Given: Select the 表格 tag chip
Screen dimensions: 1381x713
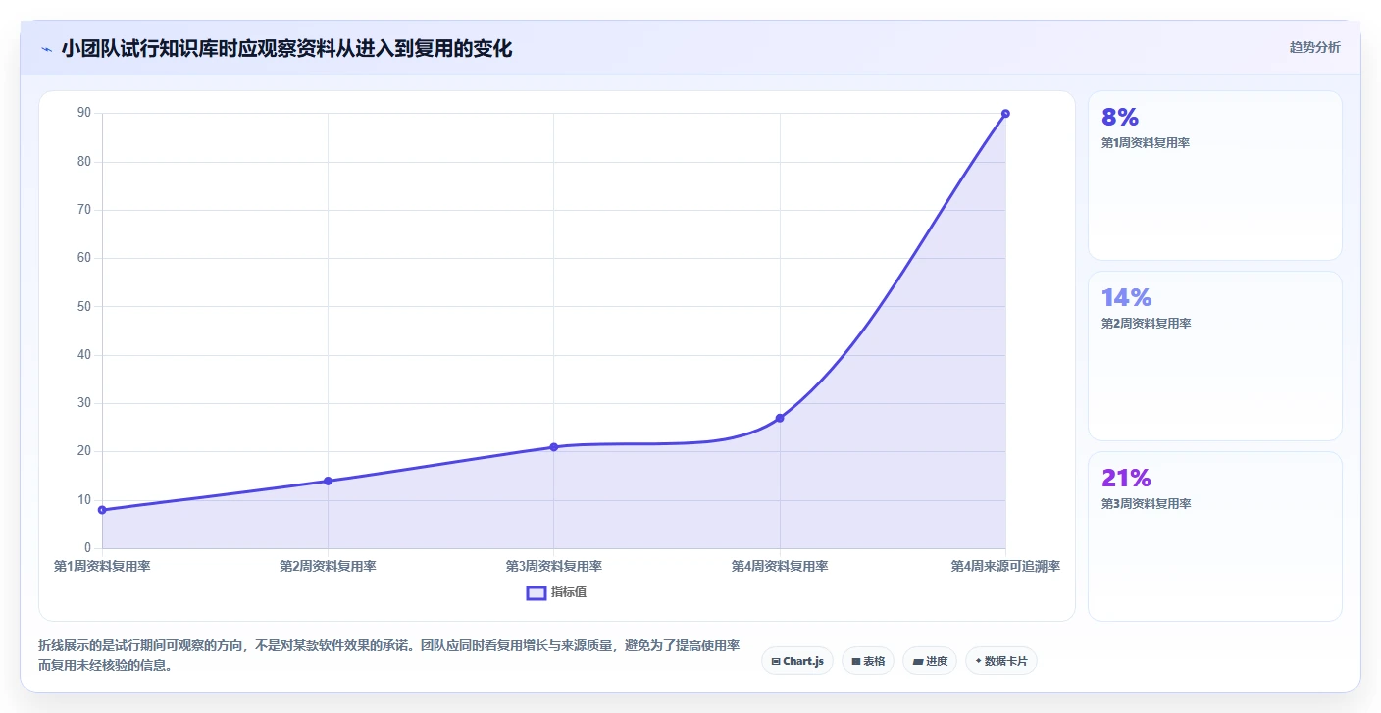Looking at the screenshot, I should pos(868,661).
